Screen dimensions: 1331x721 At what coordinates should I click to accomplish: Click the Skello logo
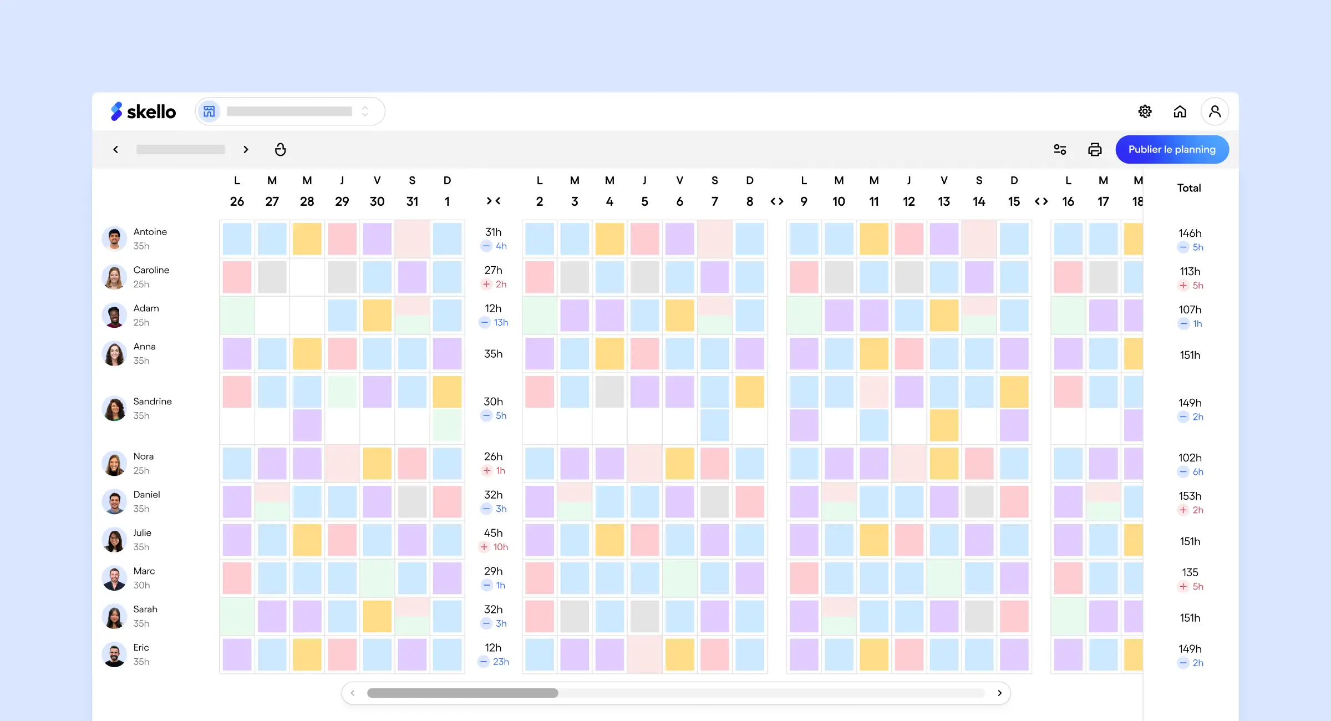(143, 111)
